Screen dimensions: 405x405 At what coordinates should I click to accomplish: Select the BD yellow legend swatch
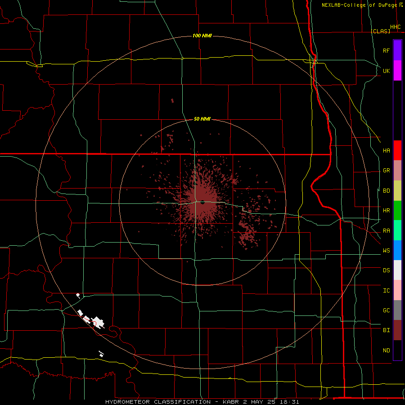pos(397,191)
